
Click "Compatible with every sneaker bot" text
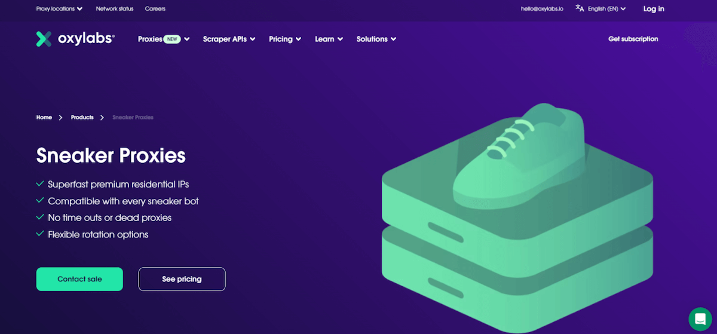click(123, 201)
